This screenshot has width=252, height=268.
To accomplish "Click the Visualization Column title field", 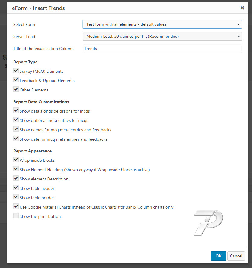I will click(x=162, y=49).
